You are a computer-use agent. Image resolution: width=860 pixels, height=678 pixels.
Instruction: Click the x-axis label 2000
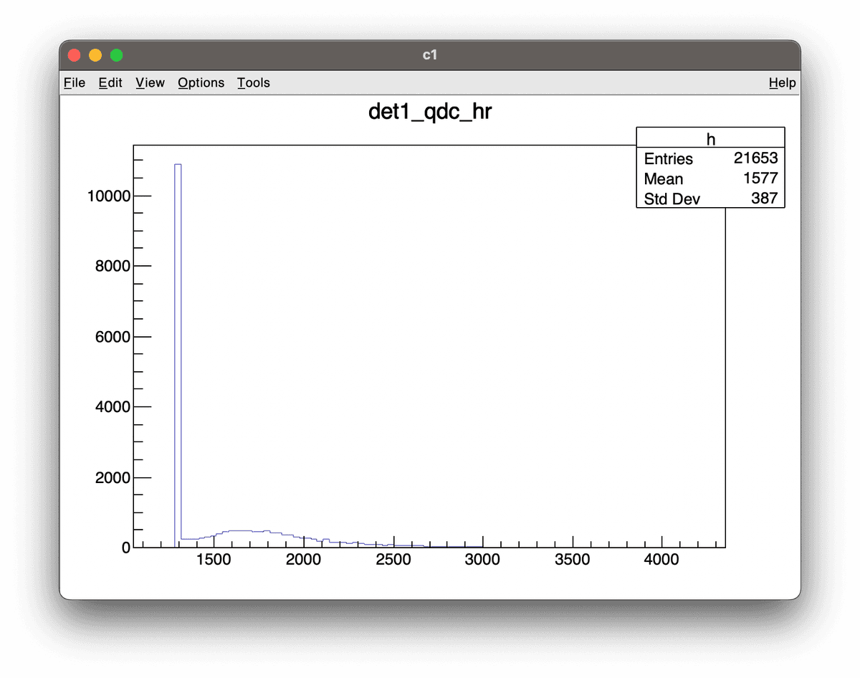point(303,560)
